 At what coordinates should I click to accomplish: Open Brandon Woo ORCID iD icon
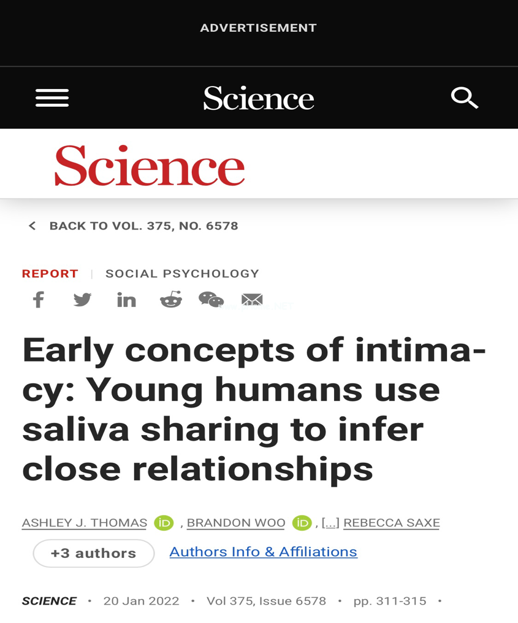click(302, 523)
